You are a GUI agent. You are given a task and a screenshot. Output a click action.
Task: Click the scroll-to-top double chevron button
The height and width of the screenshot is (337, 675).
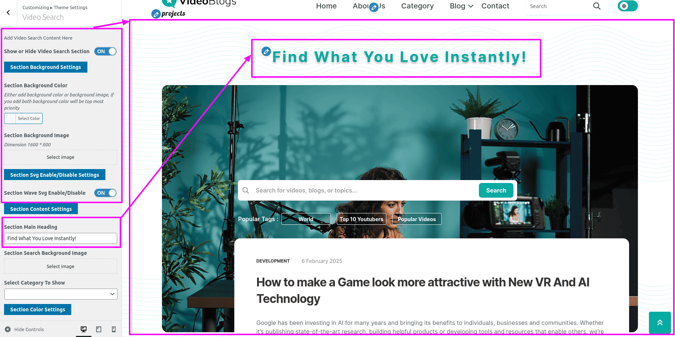[660, 323]
